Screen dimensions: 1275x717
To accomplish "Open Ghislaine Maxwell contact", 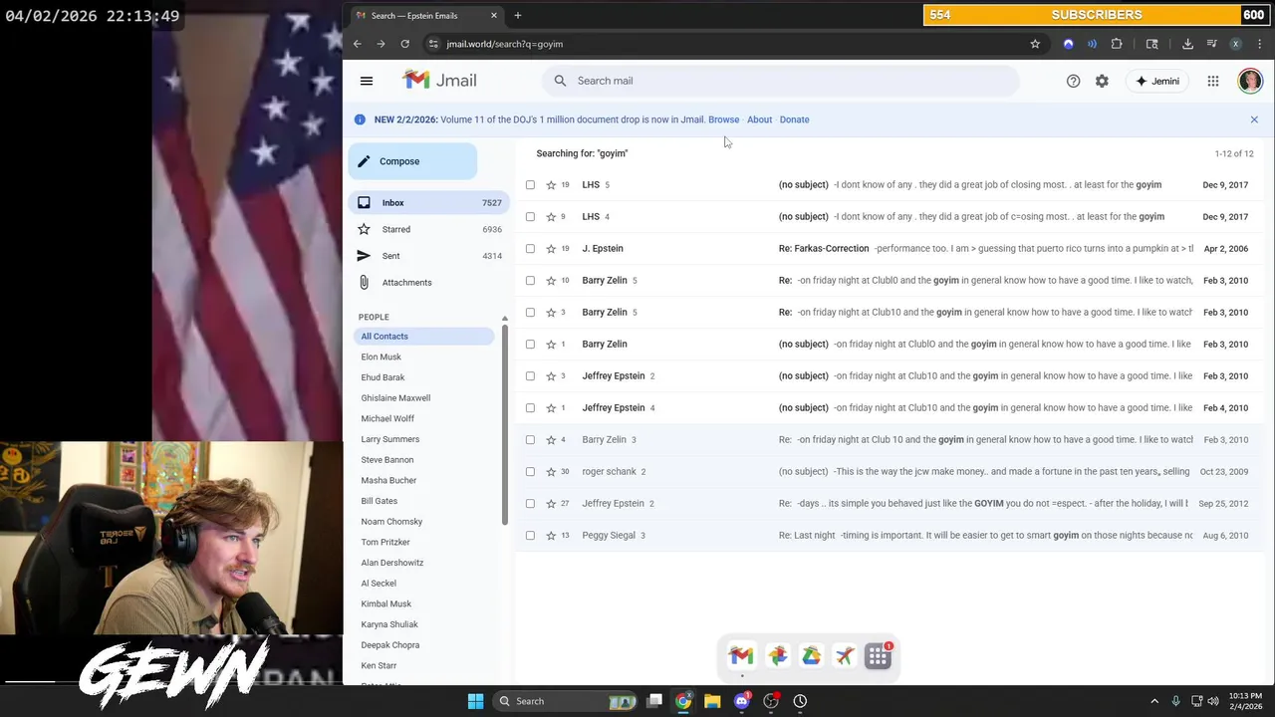I will point(395,398).
